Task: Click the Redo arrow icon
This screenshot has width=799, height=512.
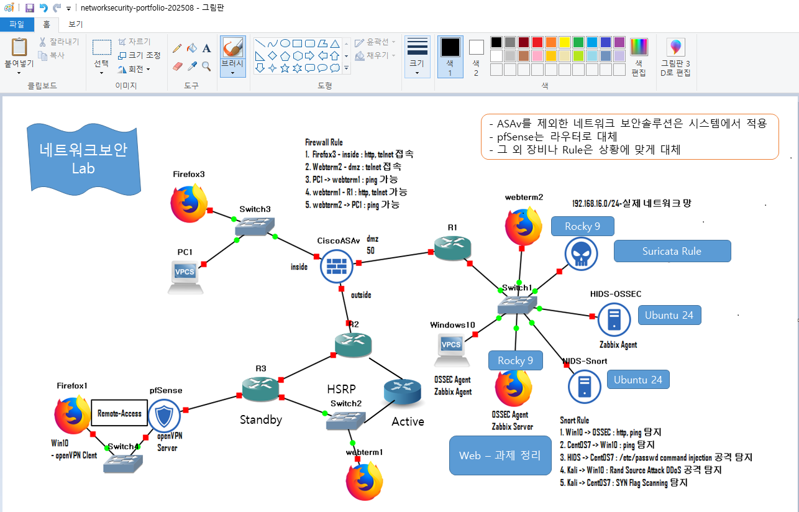Action: (x=57, y=8)
